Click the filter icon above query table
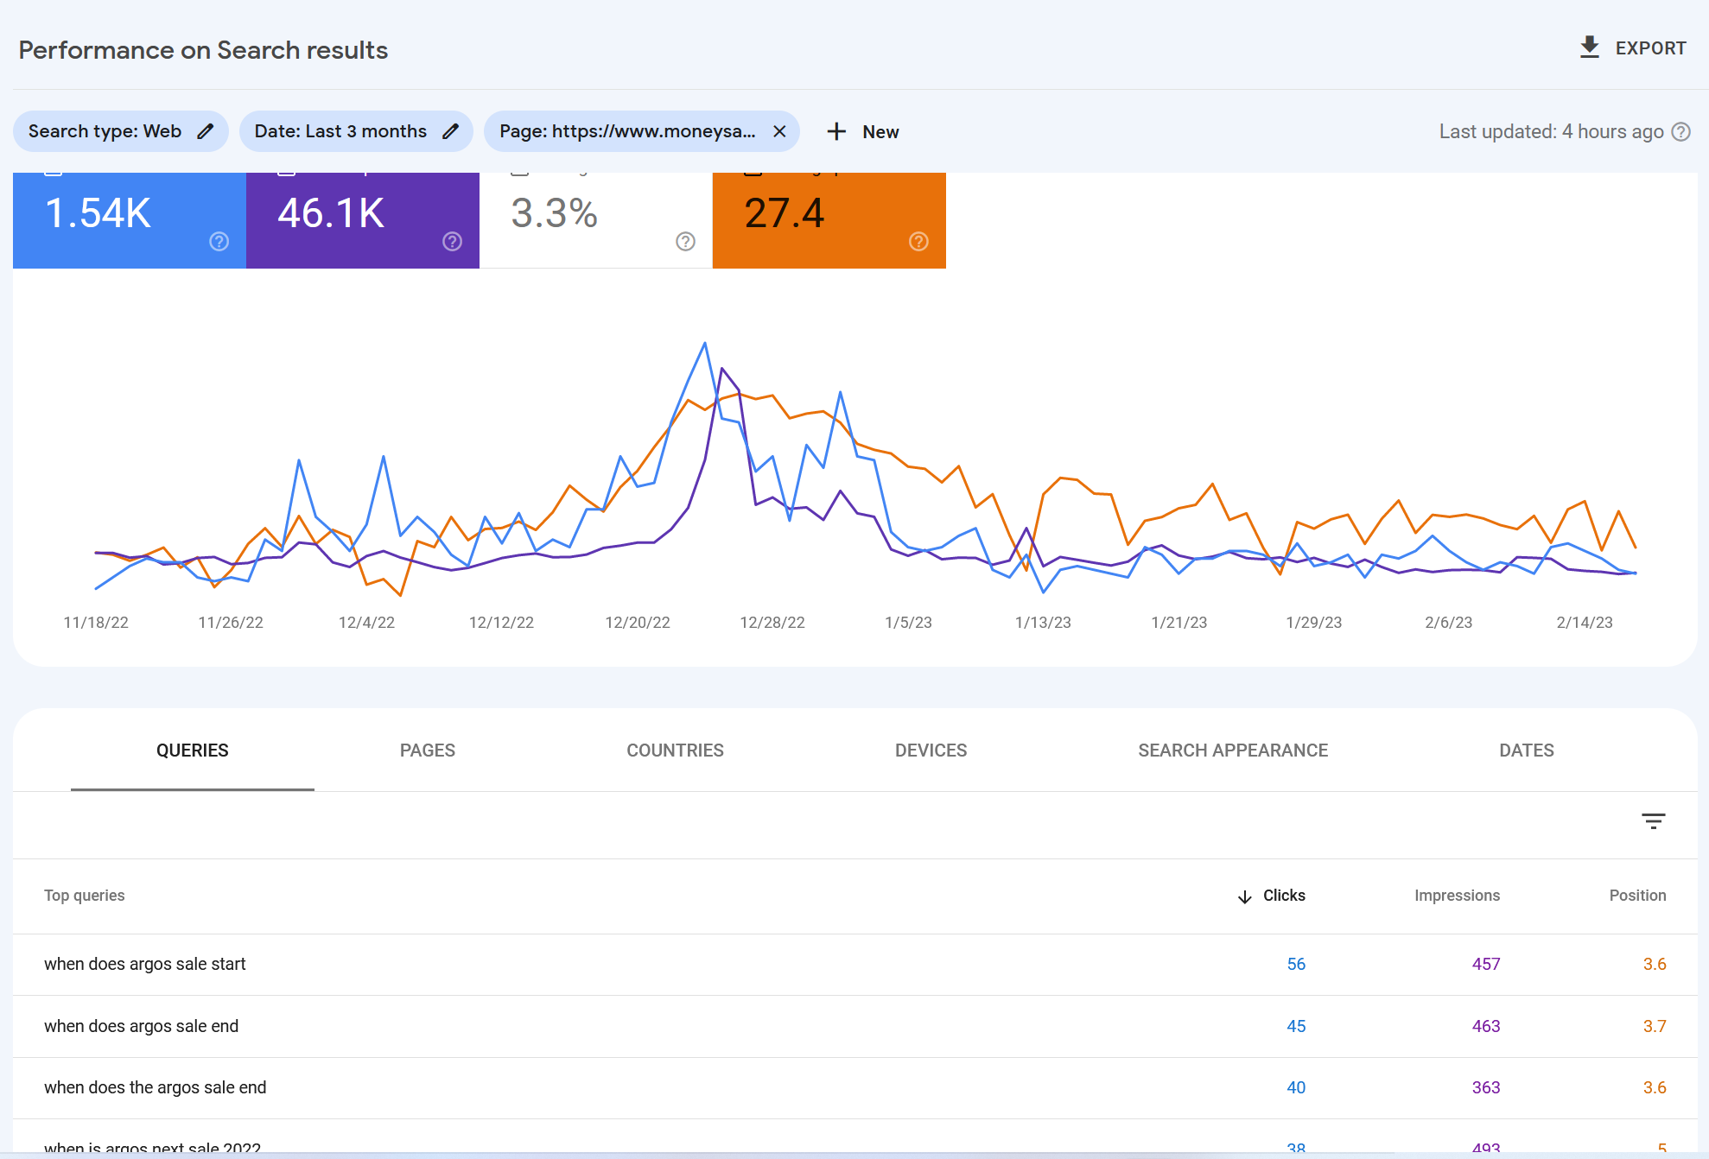Screen dimensions: 1709x1159 coord(1654,821)
